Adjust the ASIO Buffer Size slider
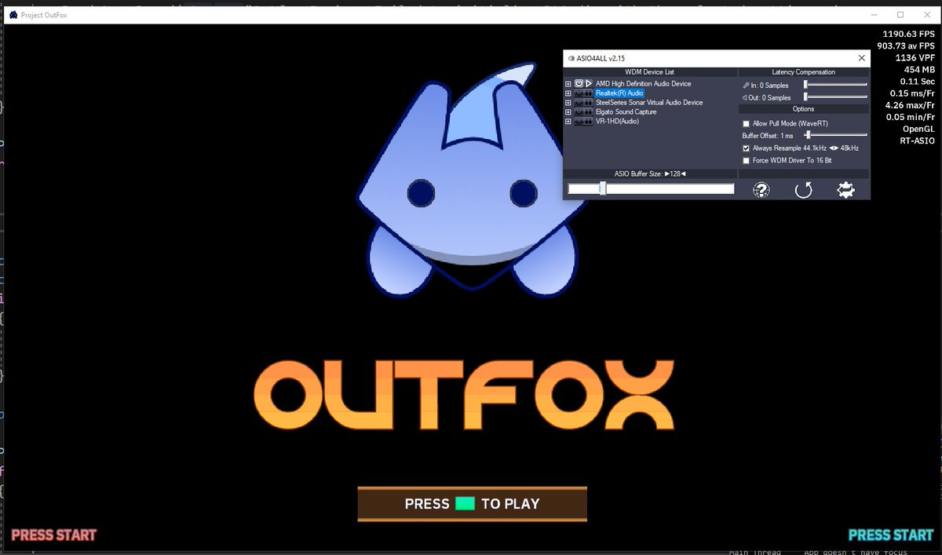This screenshot has width=942, height=555. 603,188
